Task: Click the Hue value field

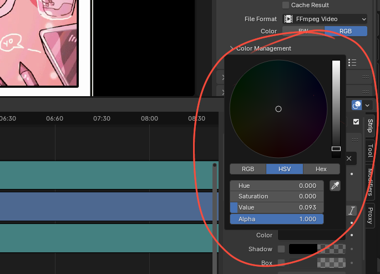Action: coord(276,186)
